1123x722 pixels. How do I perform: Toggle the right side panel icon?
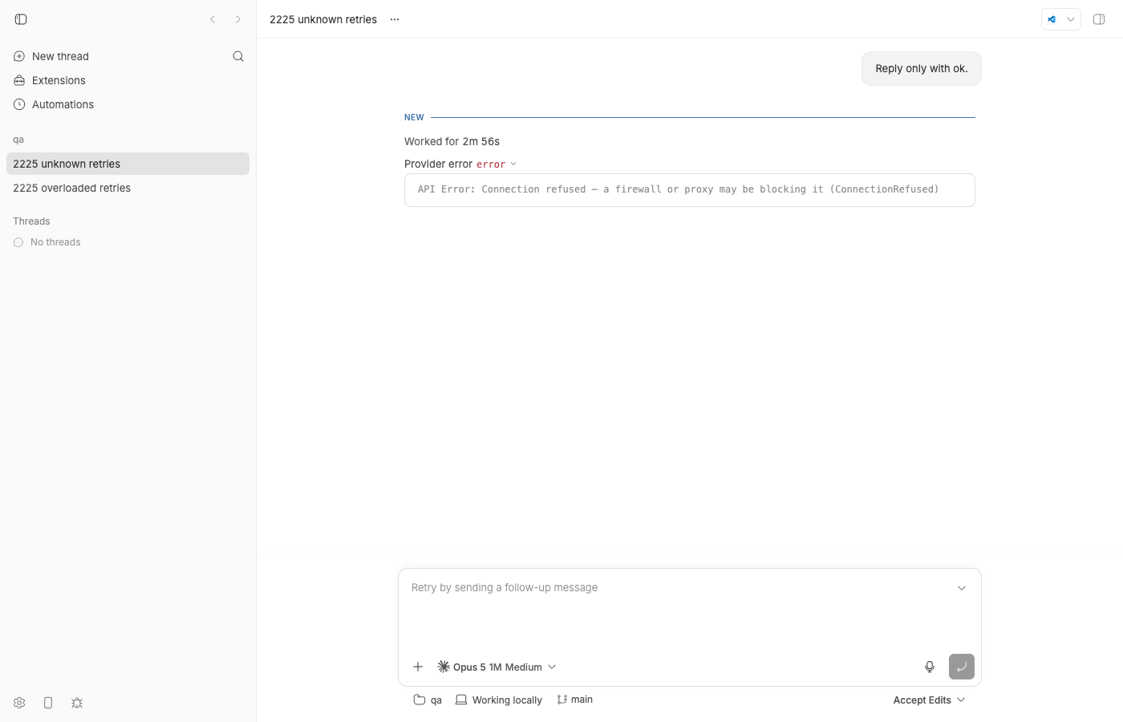pos(1099,19)
